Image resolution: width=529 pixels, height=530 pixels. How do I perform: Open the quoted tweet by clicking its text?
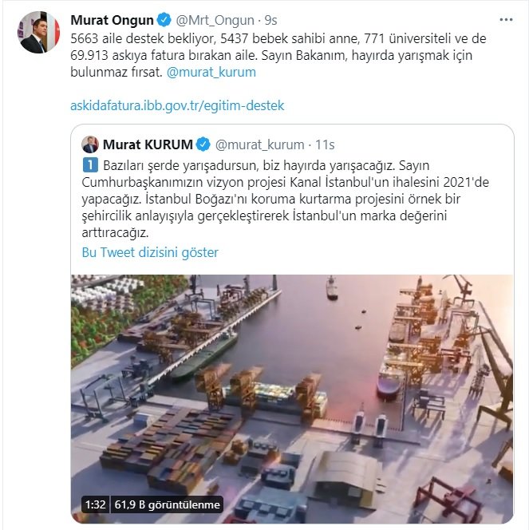[287, 200]
